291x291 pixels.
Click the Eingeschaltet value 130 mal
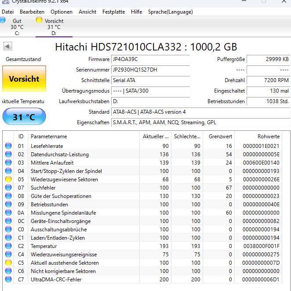pyautogui.click(x=268, y=91)
